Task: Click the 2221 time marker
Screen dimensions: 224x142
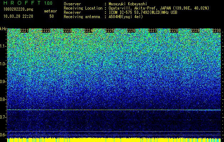Action: [24, 31]
